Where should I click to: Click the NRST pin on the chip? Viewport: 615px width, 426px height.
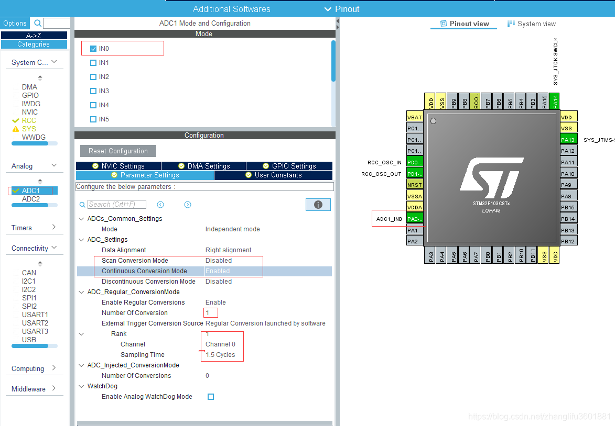tap(415, 185)
